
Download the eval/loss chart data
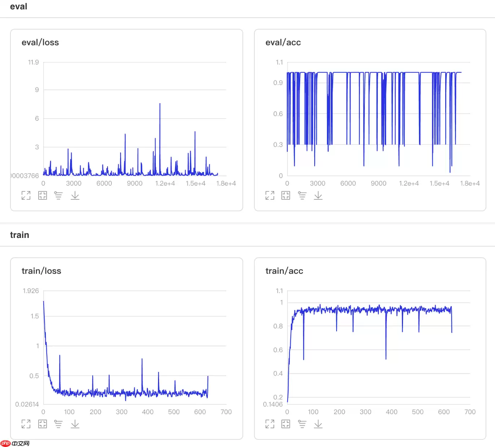75,195
